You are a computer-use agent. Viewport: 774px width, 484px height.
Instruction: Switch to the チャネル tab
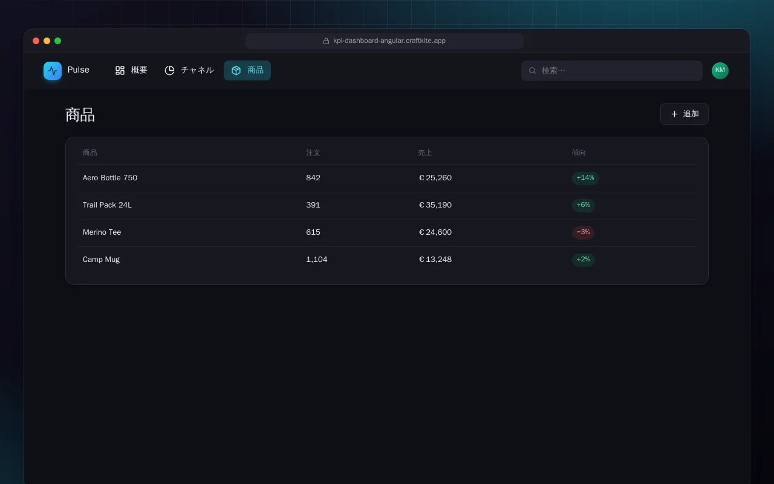coord(189,71)
